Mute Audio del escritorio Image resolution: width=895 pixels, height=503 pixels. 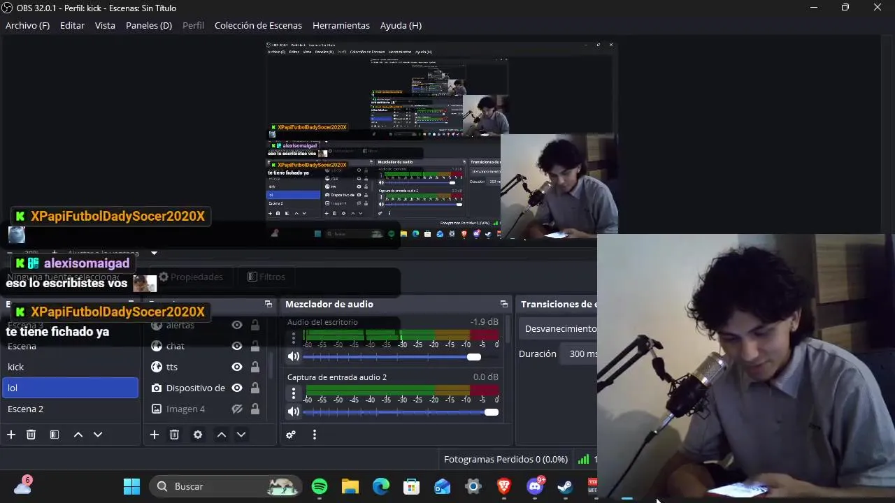tap(294, 356)
